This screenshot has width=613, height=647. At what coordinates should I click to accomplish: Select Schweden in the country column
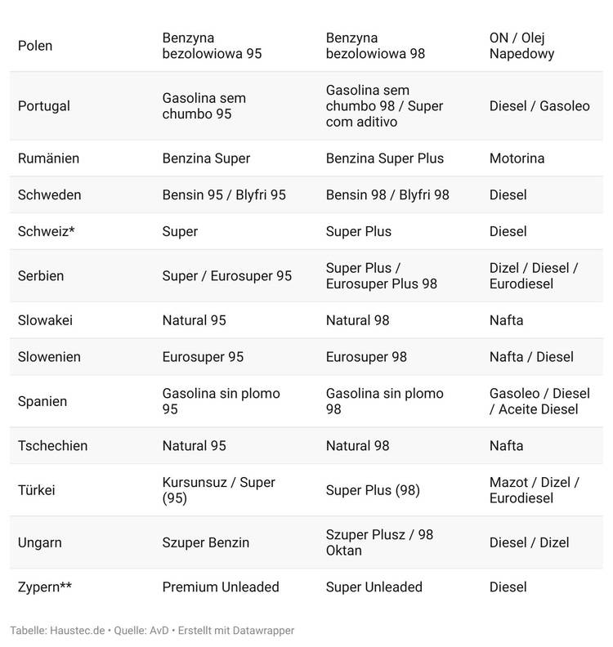click(49, 195)
